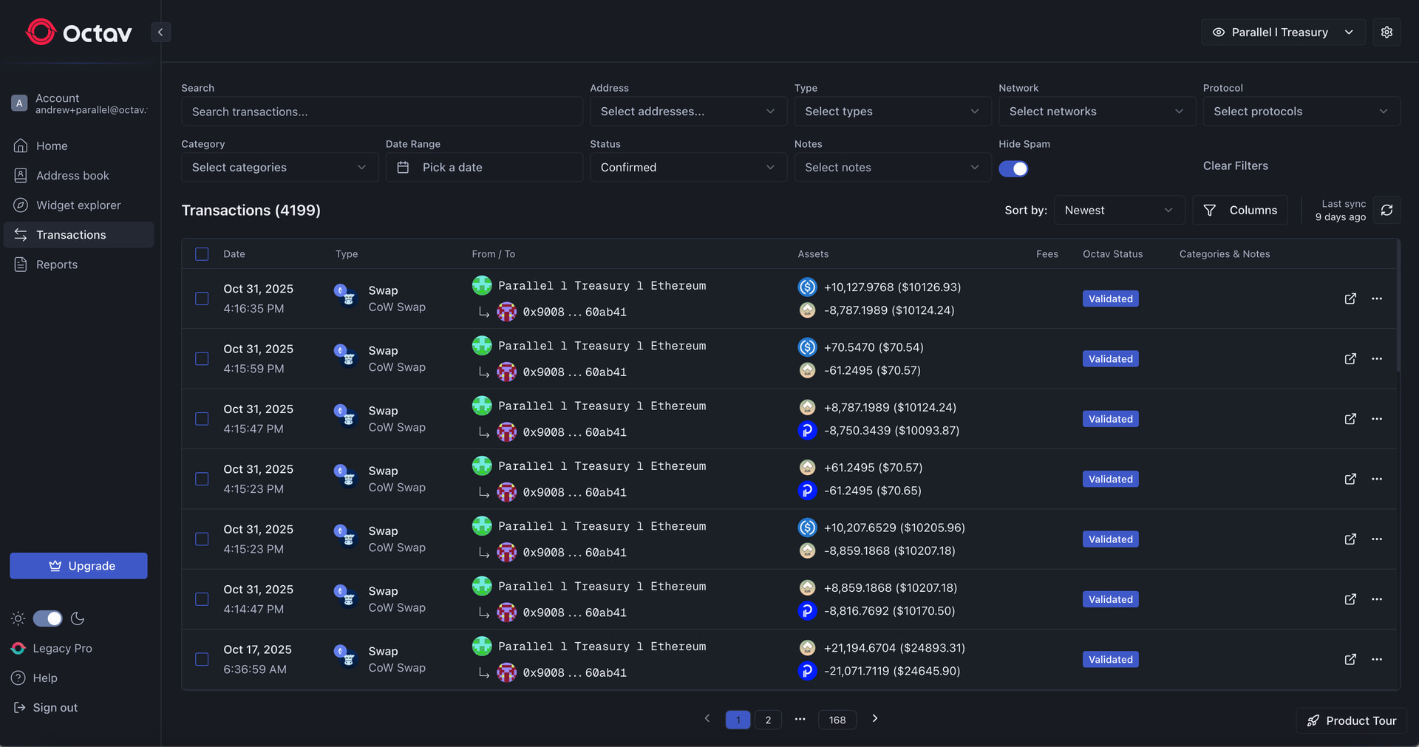Screen dimensions: 1419x747
Task: Select the 4:14:47 PM transaction checkbox
Action: tap(202, 599)
